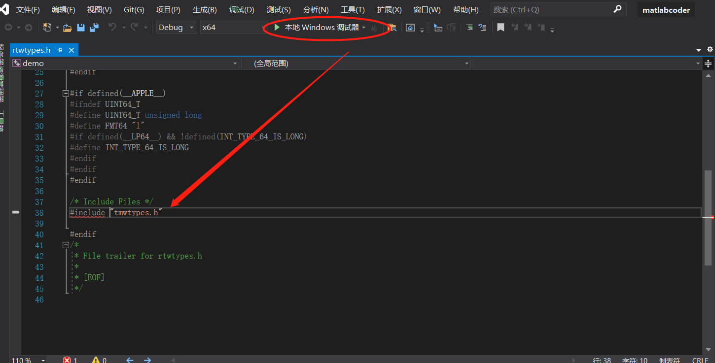Open a file via the open folder icon

pos(67,27)
